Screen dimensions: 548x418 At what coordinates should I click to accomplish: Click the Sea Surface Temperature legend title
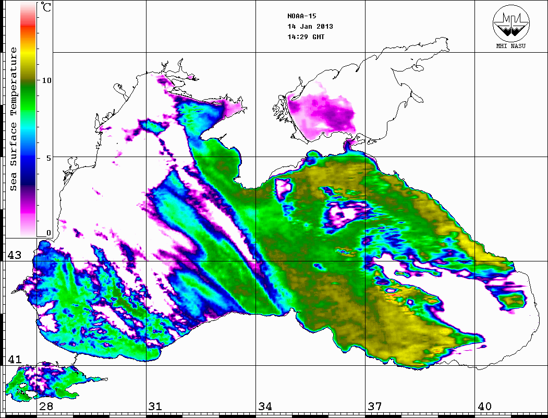pyautogui.click(x=14, y=119)
